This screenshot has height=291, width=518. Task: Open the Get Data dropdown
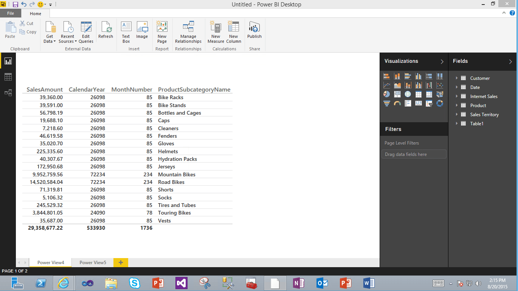pyautogui.click(x=50, y=33)
